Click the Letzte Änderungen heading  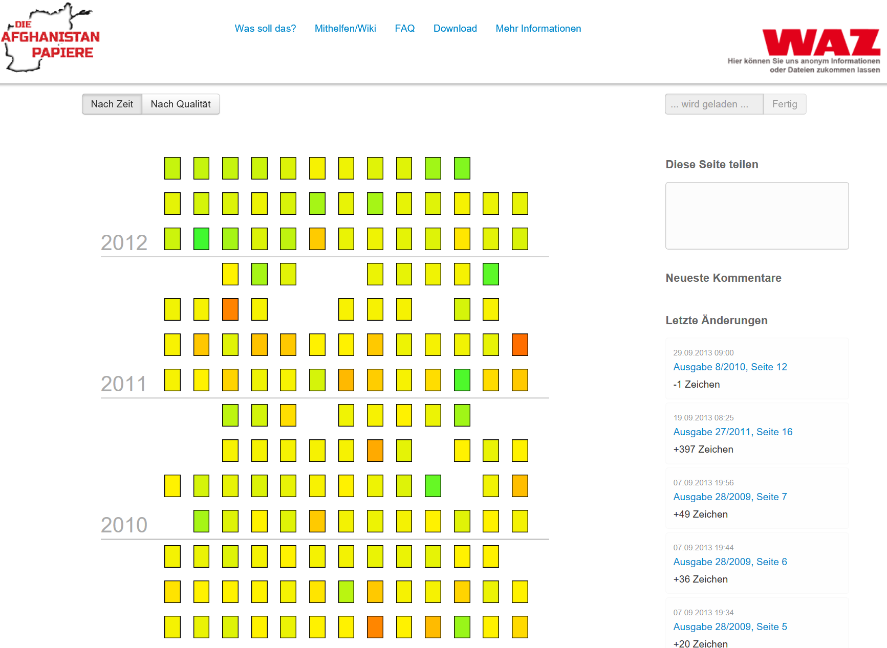[717, 321]
